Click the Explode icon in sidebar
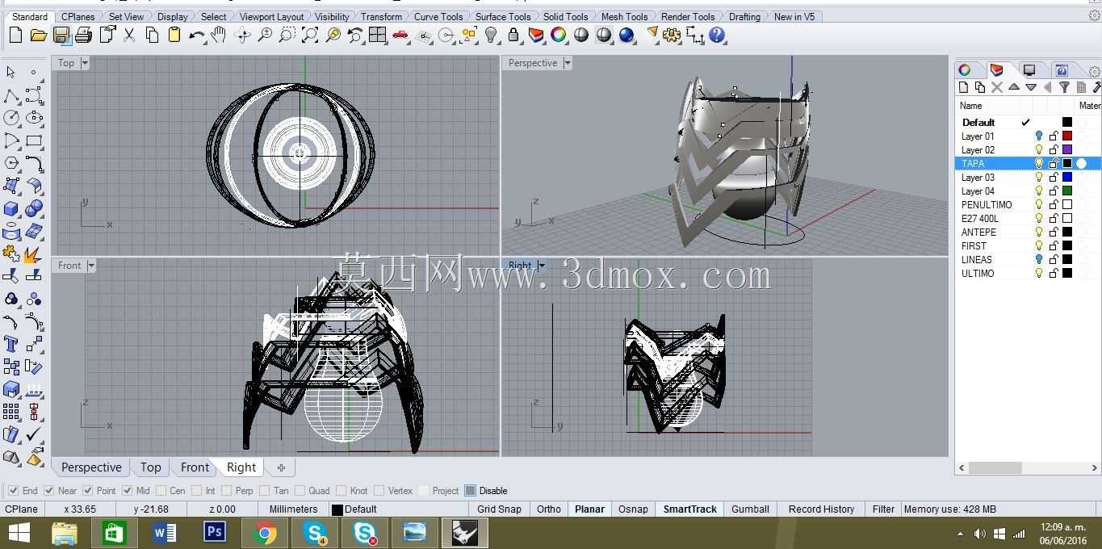The width and height of the screenshot is (1102, 549). pyautogui.click(x=34, y=254)
